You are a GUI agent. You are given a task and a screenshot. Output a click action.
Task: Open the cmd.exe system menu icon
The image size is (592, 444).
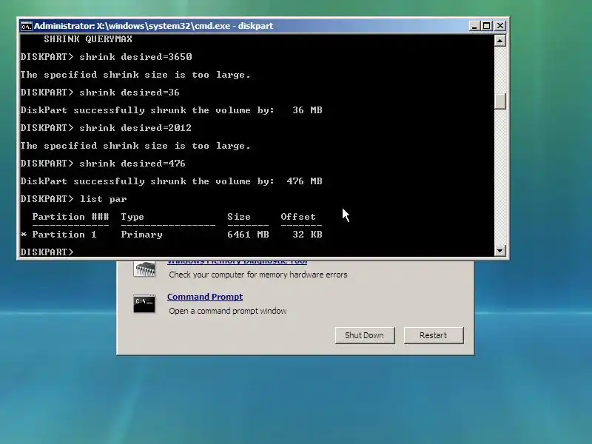tap(26, 26)
